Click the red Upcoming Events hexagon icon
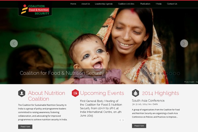The height and width of the screenshot is (132, 198). [x=75, y=93]
